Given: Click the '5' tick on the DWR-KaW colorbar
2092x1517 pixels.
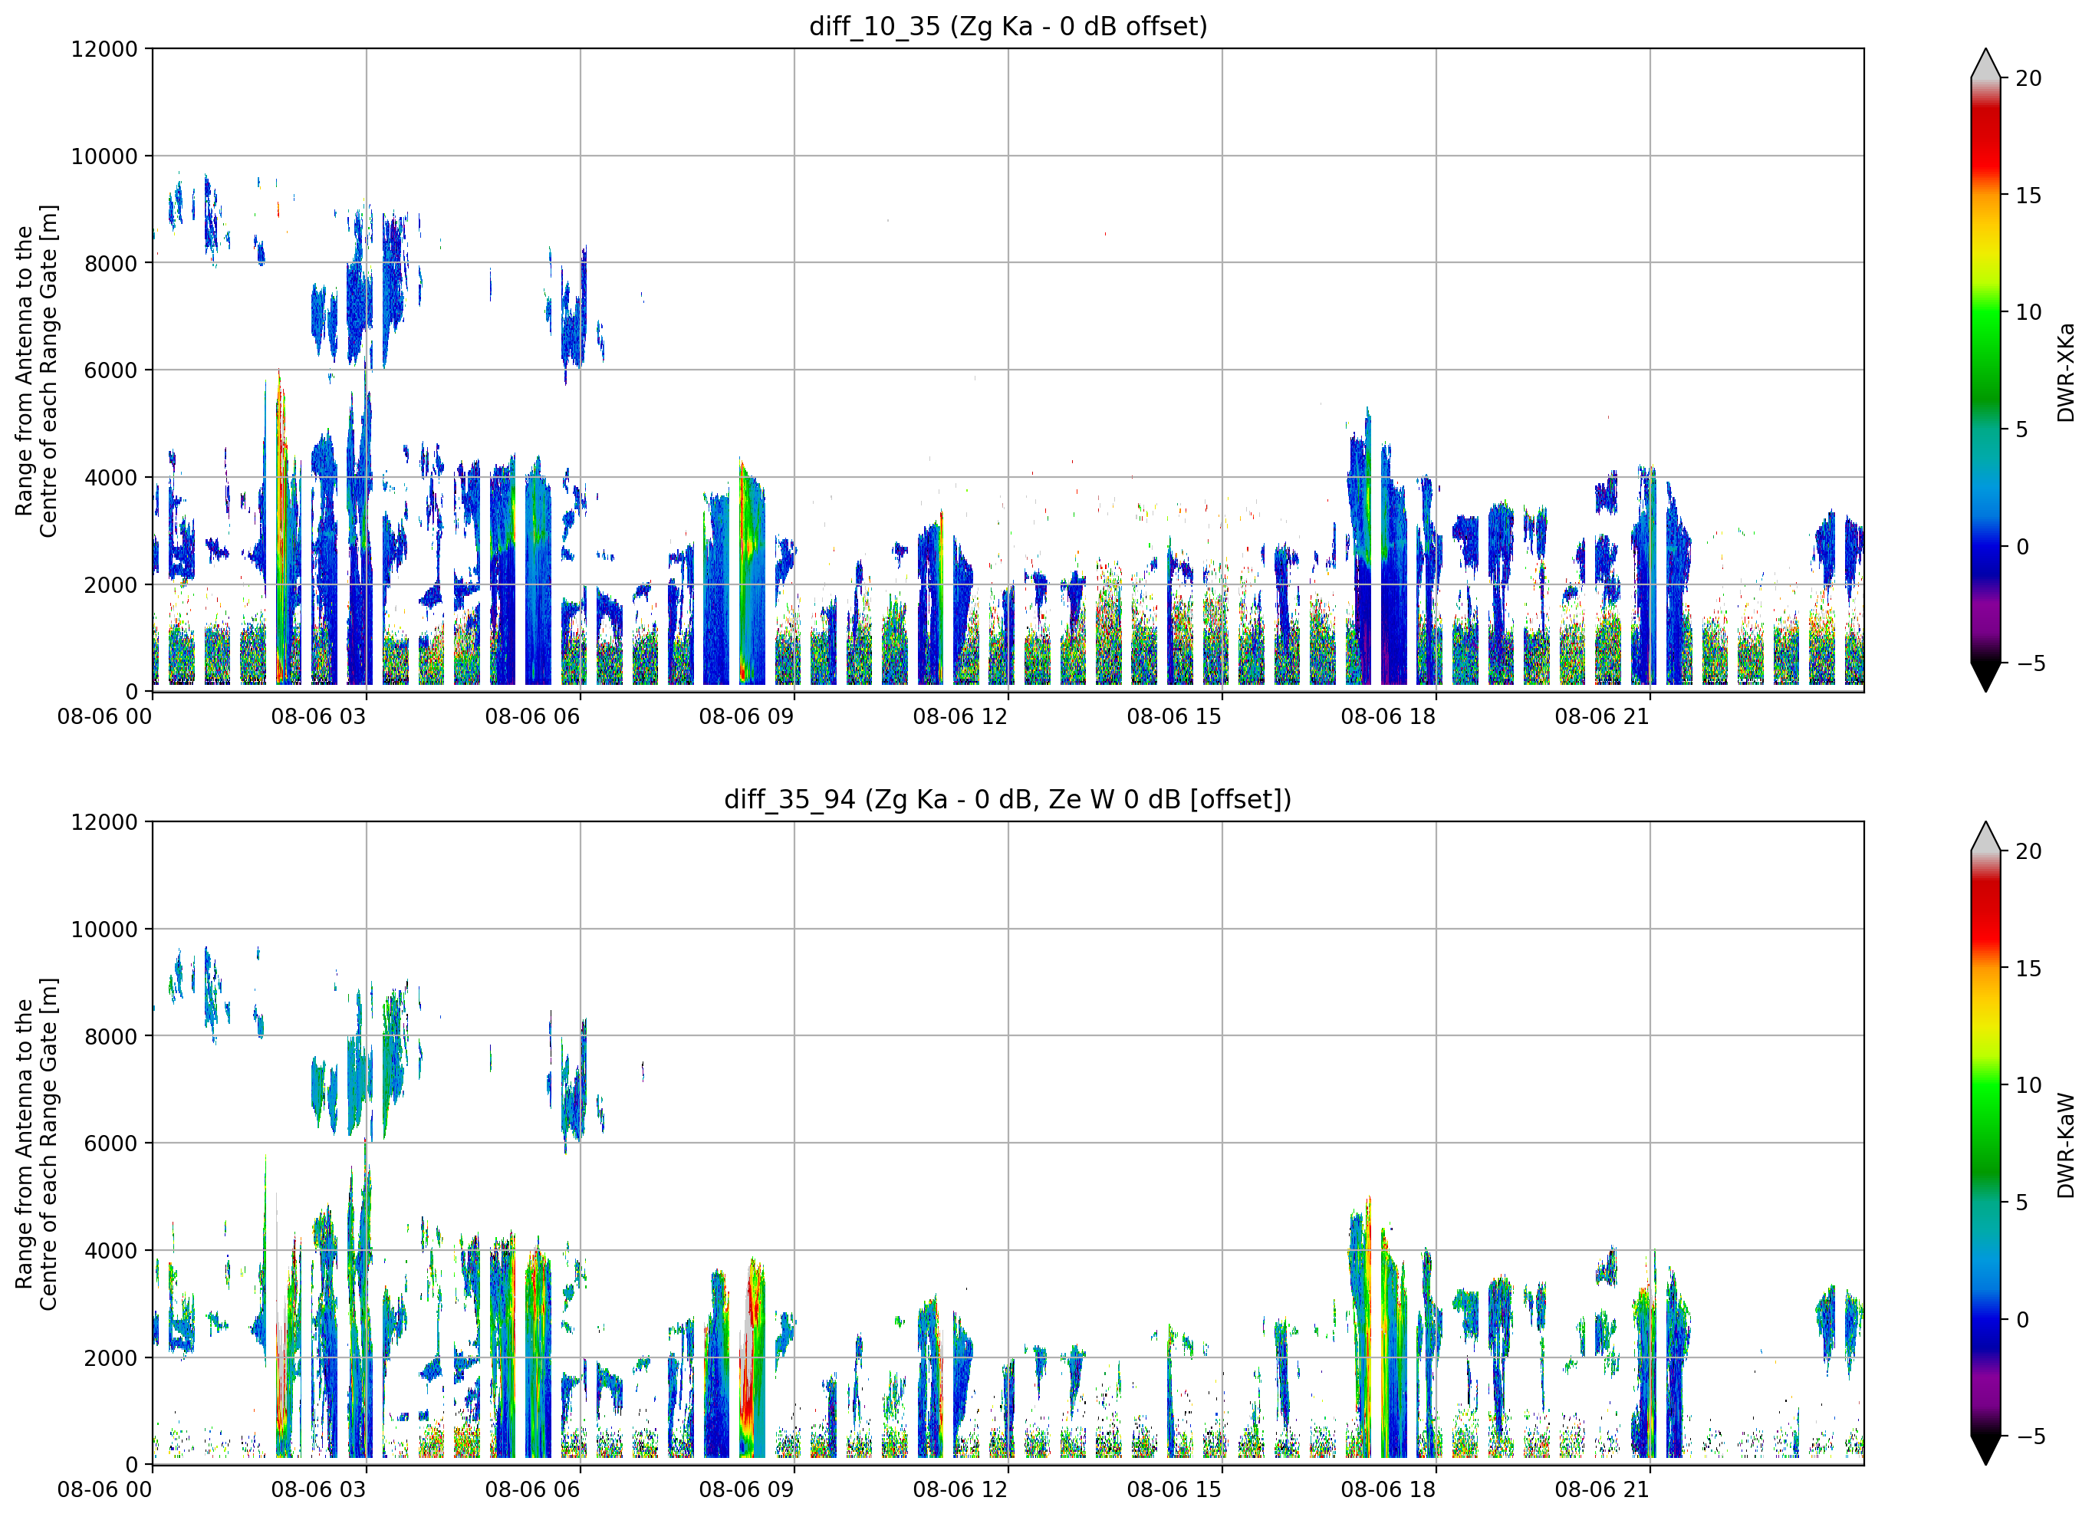Looking at the screenshot, I should click(x=2022, y=1203).
